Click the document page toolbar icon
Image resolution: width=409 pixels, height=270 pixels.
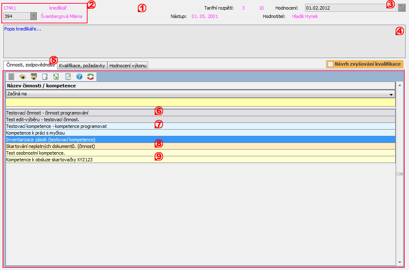pyautogui.click(x=45, y=76)
